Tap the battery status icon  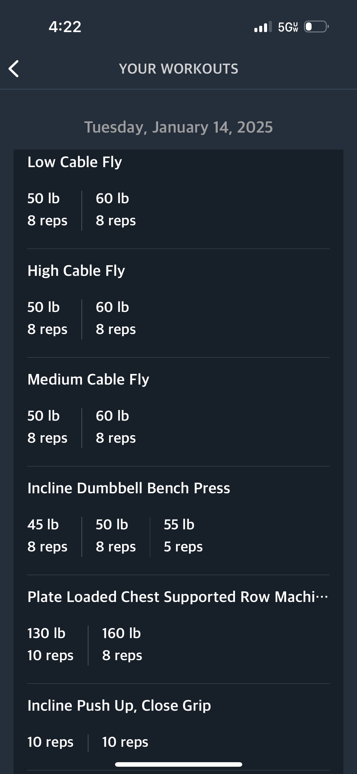tap(316, 27)
